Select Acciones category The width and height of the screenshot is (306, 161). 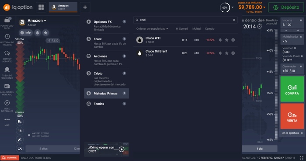coord(107,60)
